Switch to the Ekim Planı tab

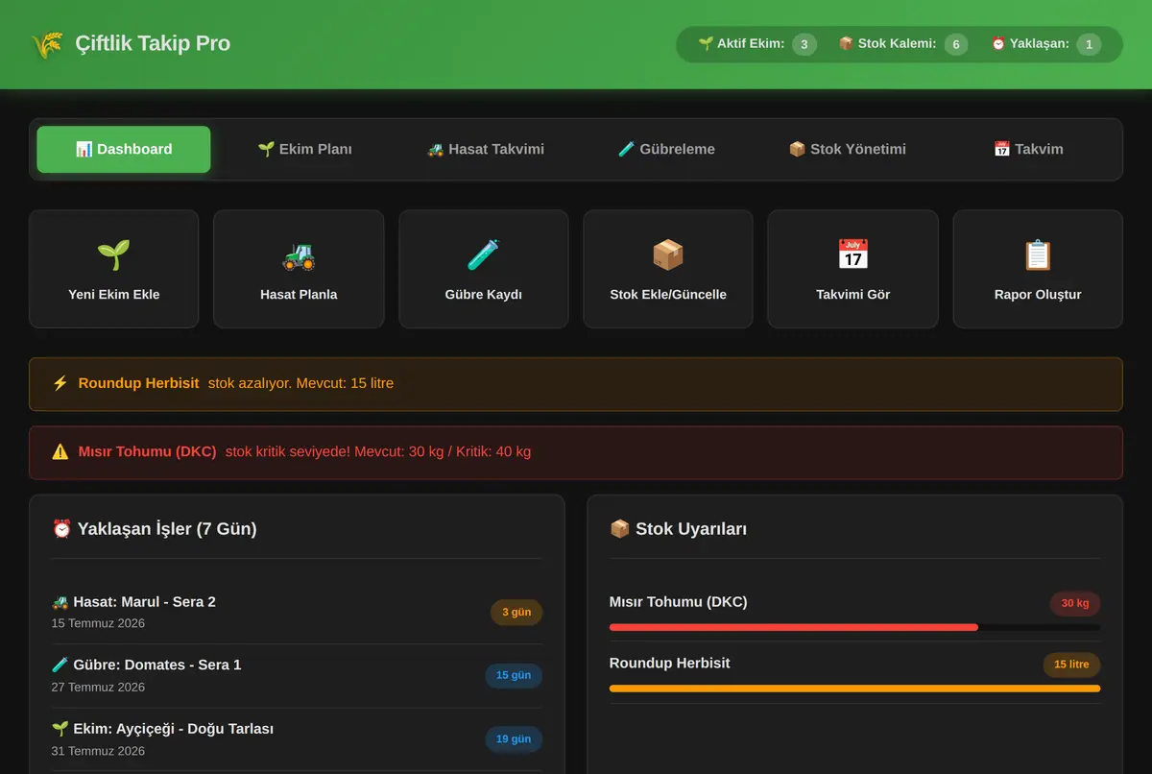tap(304, 149)
